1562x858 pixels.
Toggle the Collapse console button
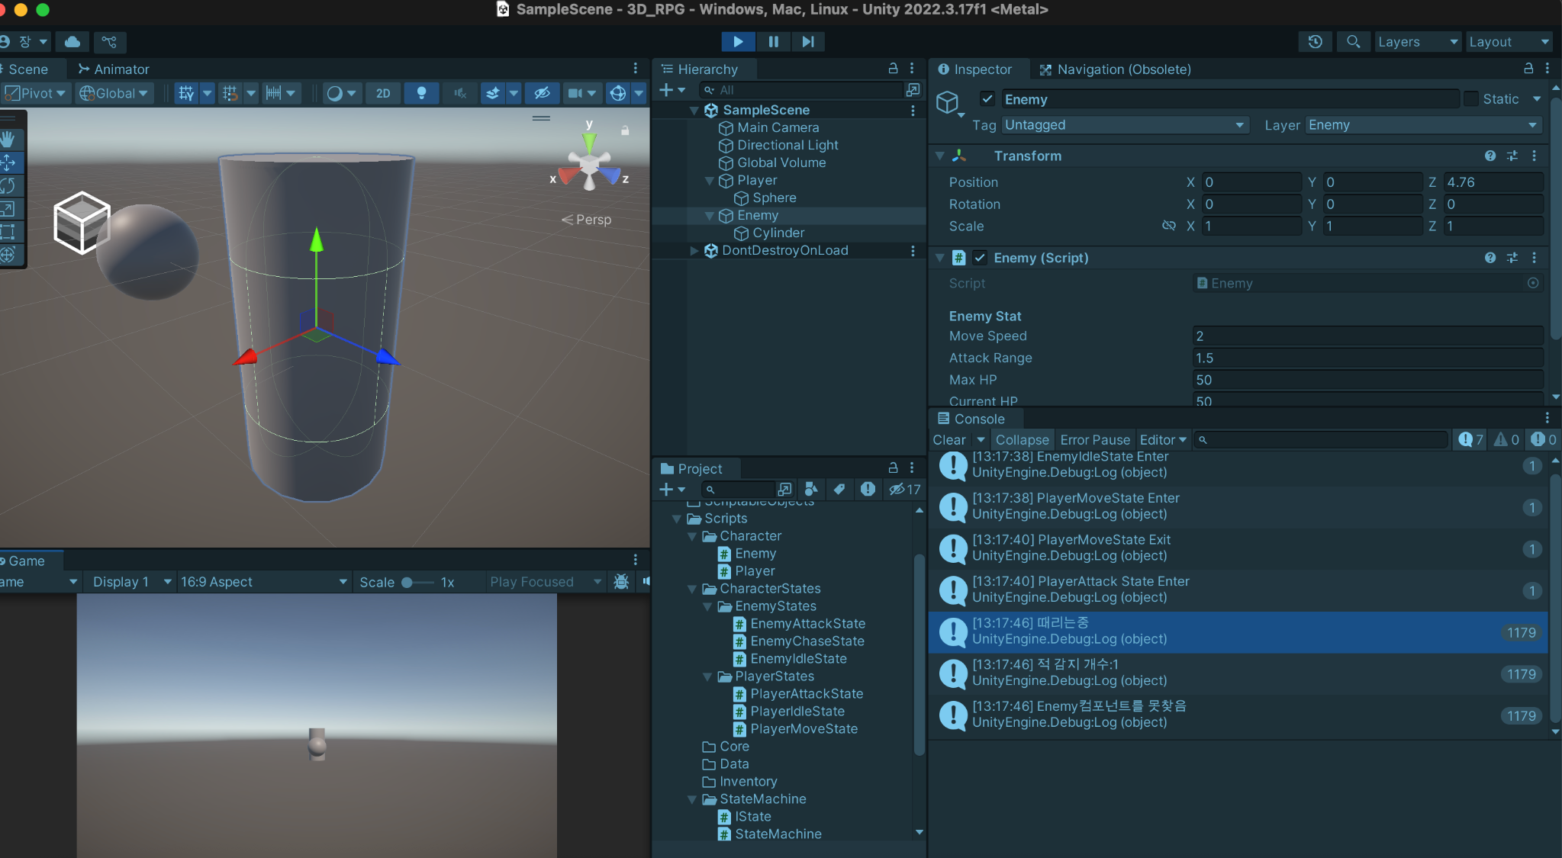pyautogui.click(x=1022, y=440)
